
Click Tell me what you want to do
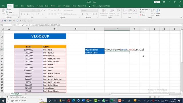click(101, 6)
